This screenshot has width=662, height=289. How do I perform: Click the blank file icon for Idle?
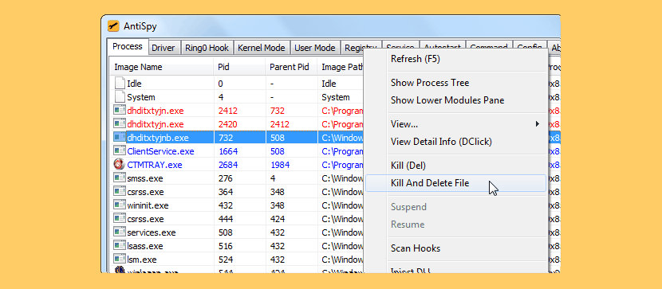coord(120,84)
